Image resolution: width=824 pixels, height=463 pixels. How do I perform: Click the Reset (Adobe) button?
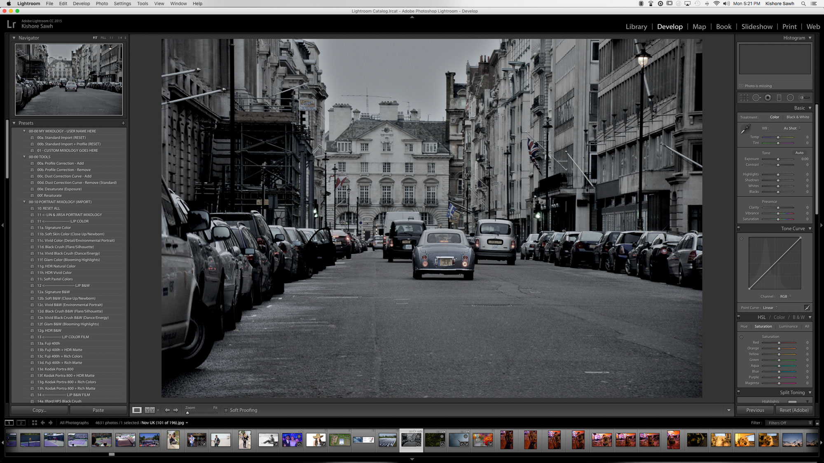[x=794, y=410]
